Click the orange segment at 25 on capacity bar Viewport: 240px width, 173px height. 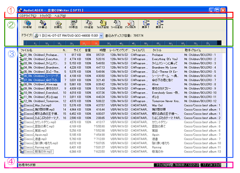tap(85, 43)
